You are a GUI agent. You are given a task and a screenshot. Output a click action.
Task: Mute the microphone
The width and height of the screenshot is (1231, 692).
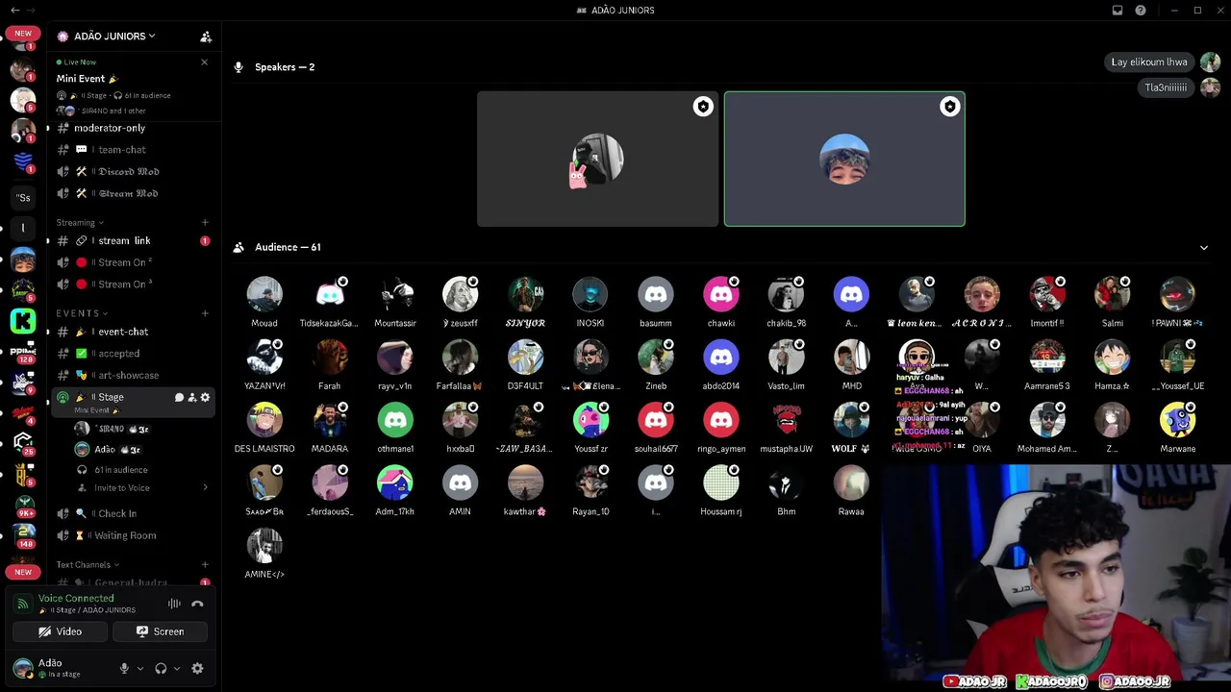pyautogui.click(x=124, y=669)
